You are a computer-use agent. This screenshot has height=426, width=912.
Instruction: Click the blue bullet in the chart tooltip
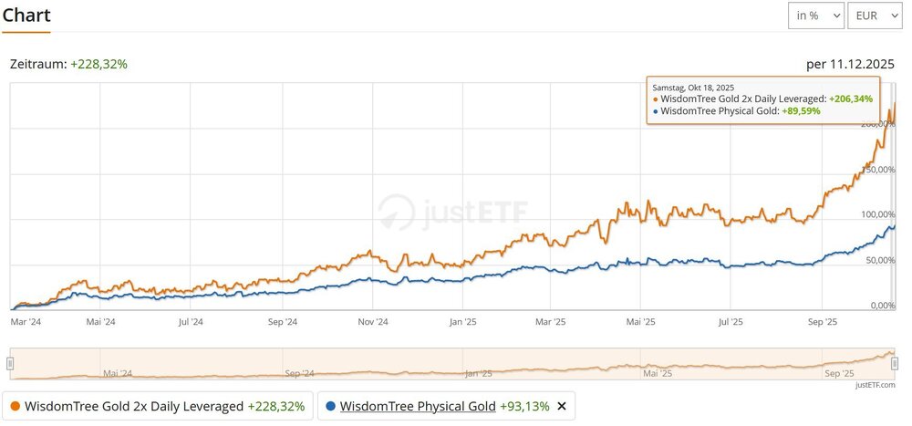pos(656,111)
